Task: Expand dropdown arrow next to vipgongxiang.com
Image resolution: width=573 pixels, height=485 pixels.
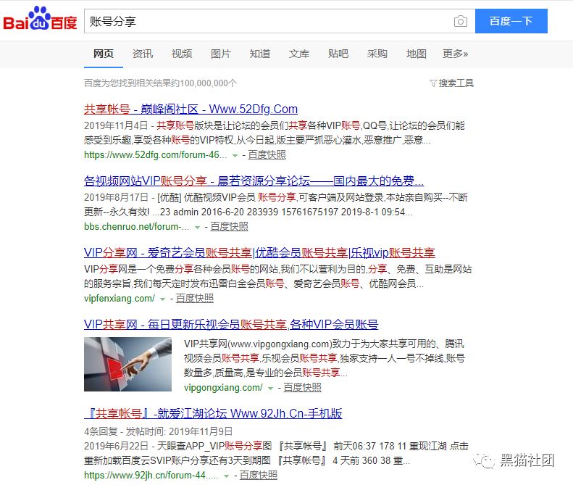Action: [x=270, y=388]
